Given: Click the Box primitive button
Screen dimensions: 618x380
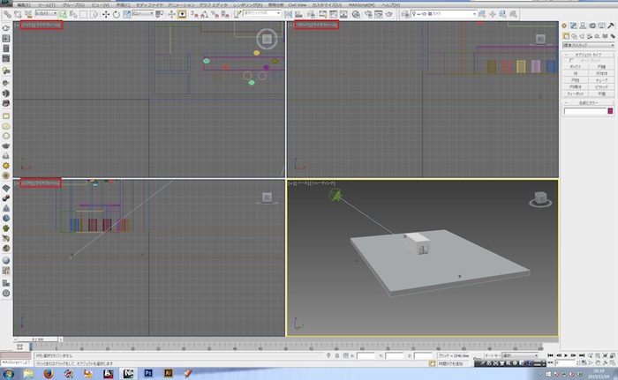Looking at the screenshot, I should click(575, 65).
